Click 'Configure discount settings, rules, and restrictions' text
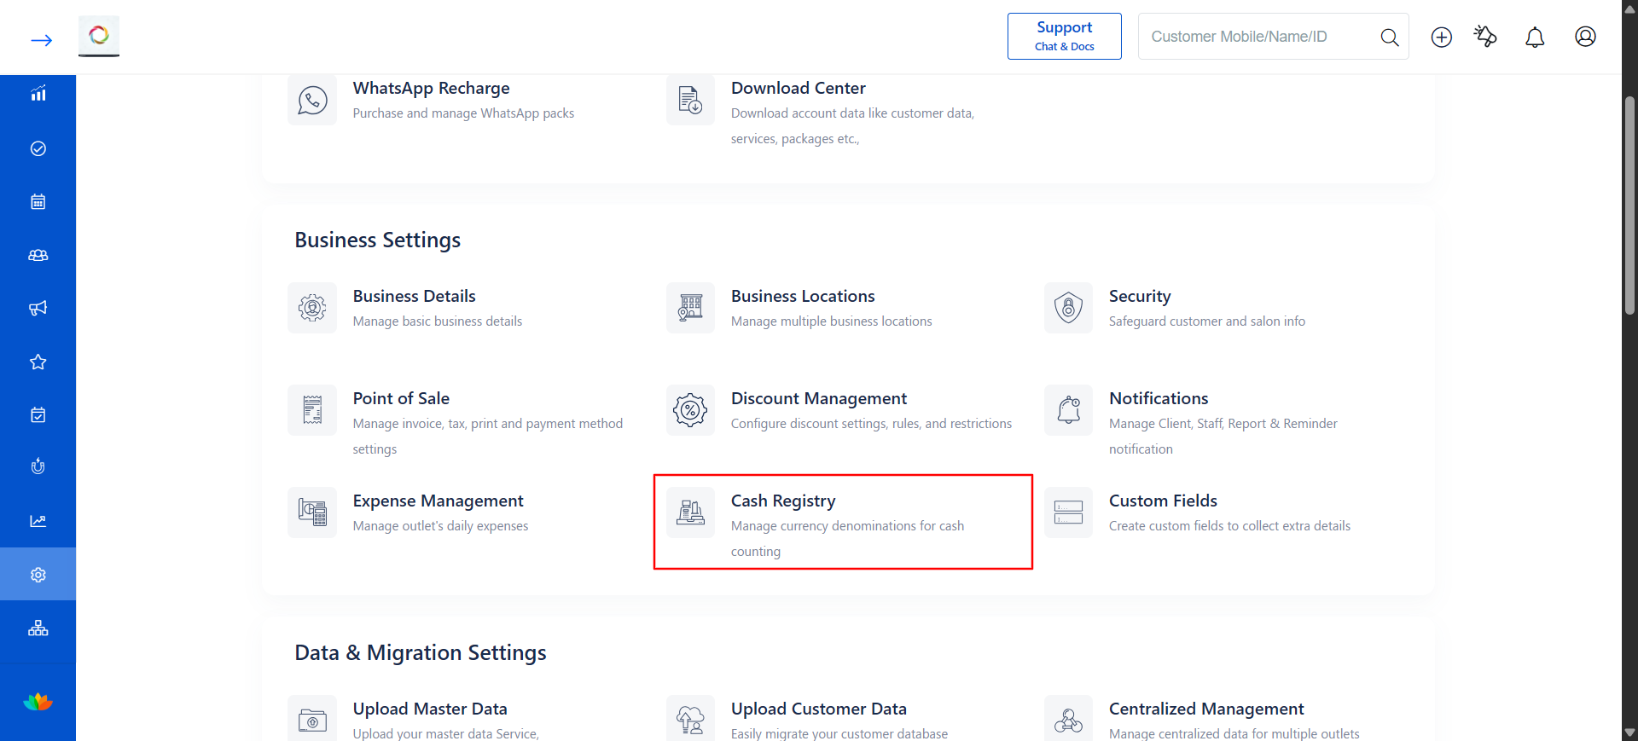1638x741 pixels. point(871,424)
